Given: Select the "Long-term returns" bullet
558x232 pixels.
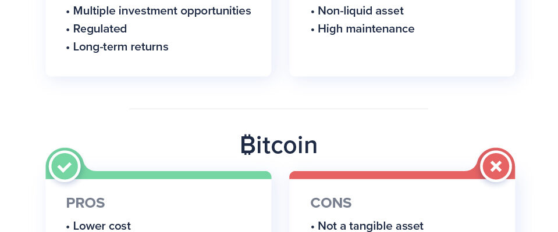Looking at the screenshot, I should [x=120, y=47].
